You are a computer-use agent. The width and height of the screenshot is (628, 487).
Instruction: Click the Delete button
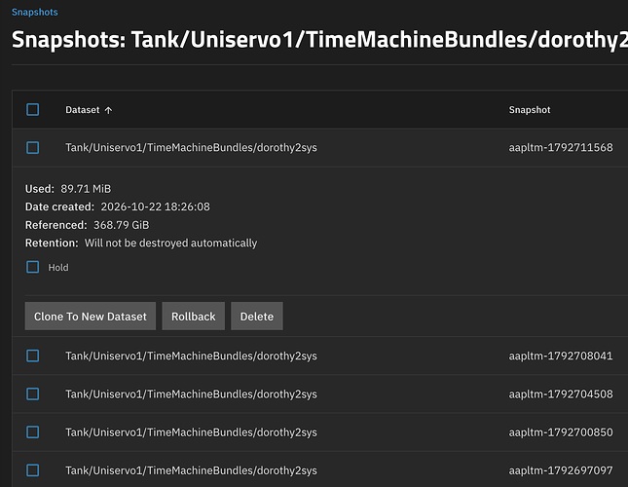[257, 317]
